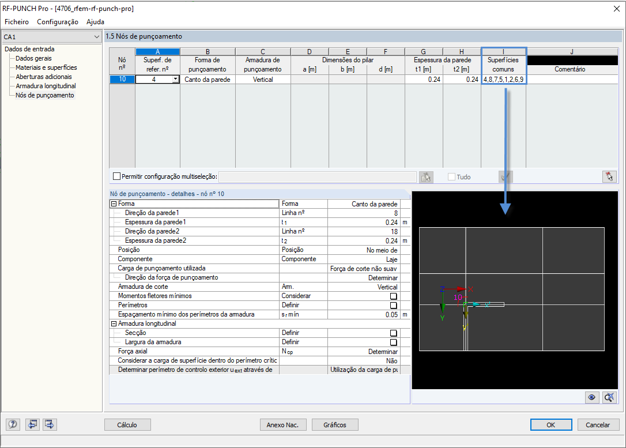Screen dimensions: 626x448
Task: Click the t1 0.24 cell in table
Action: tap(424, 80)
